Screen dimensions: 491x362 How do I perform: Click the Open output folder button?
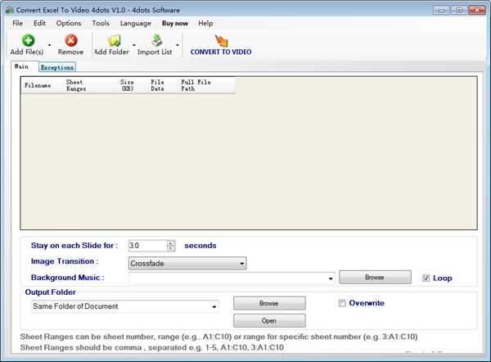tap(269, 320)
